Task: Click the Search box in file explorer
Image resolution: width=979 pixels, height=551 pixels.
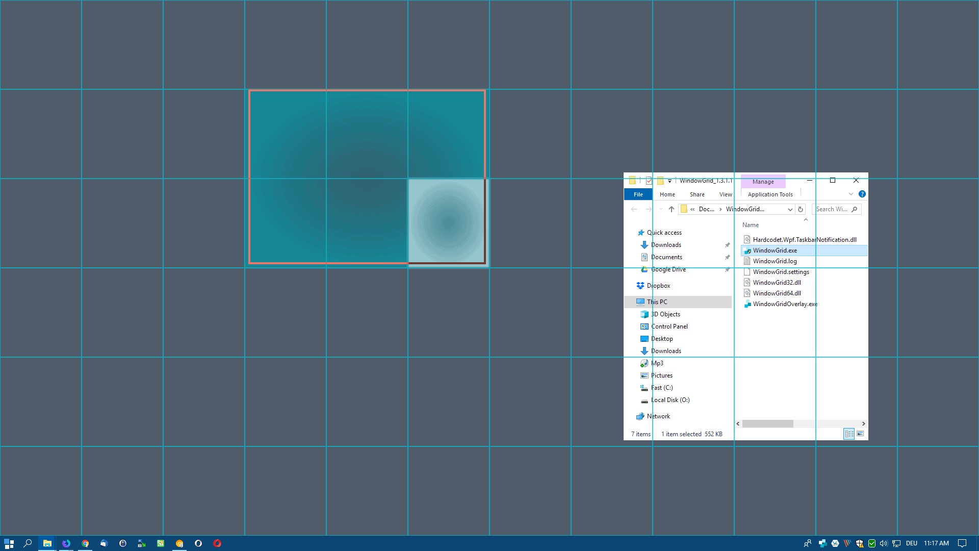Action: point(836,209)
